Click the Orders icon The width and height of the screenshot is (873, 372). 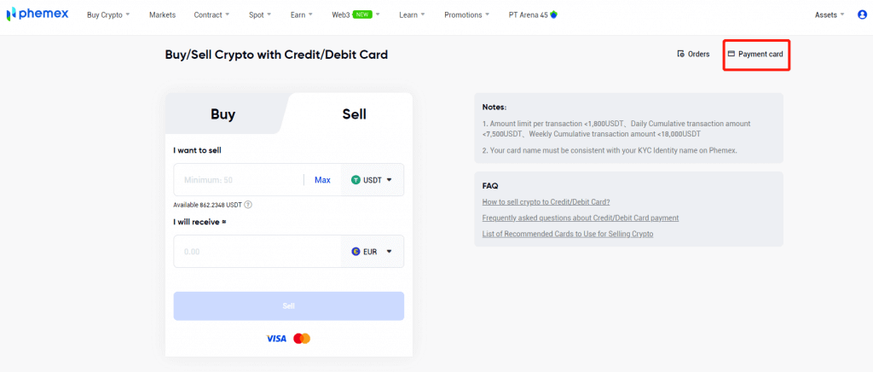pos(680,54)
